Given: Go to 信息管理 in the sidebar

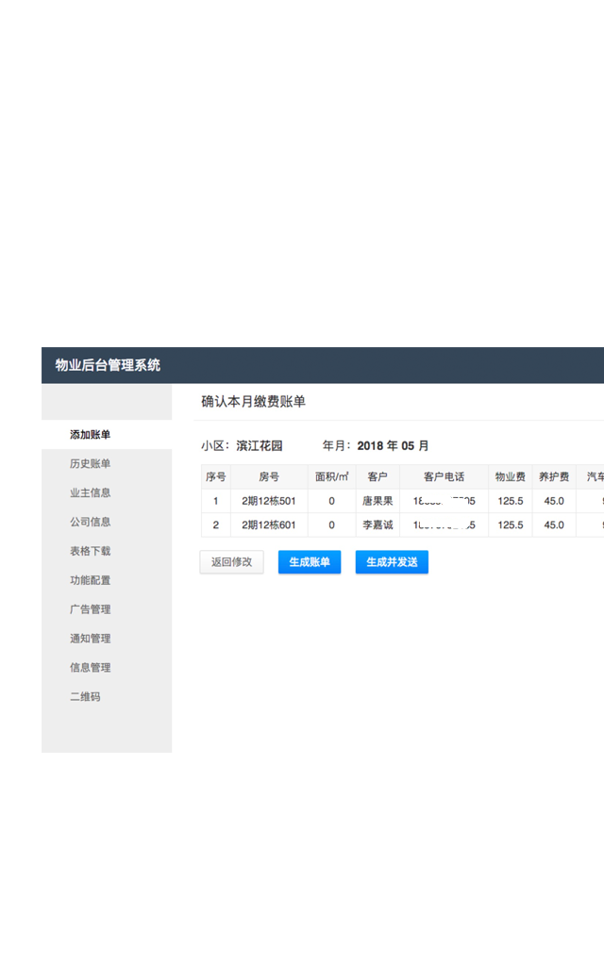Looking at the screenshot, I should [91, 668].
